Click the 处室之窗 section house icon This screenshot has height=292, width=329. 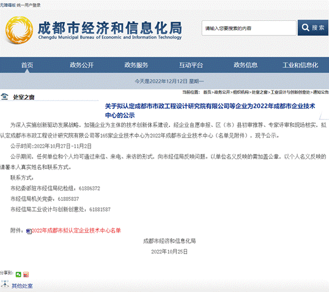point(4,97)
